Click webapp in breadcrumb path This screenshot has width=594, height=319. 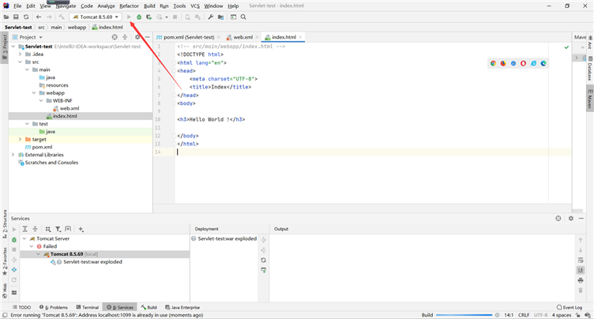pos(77,28)
